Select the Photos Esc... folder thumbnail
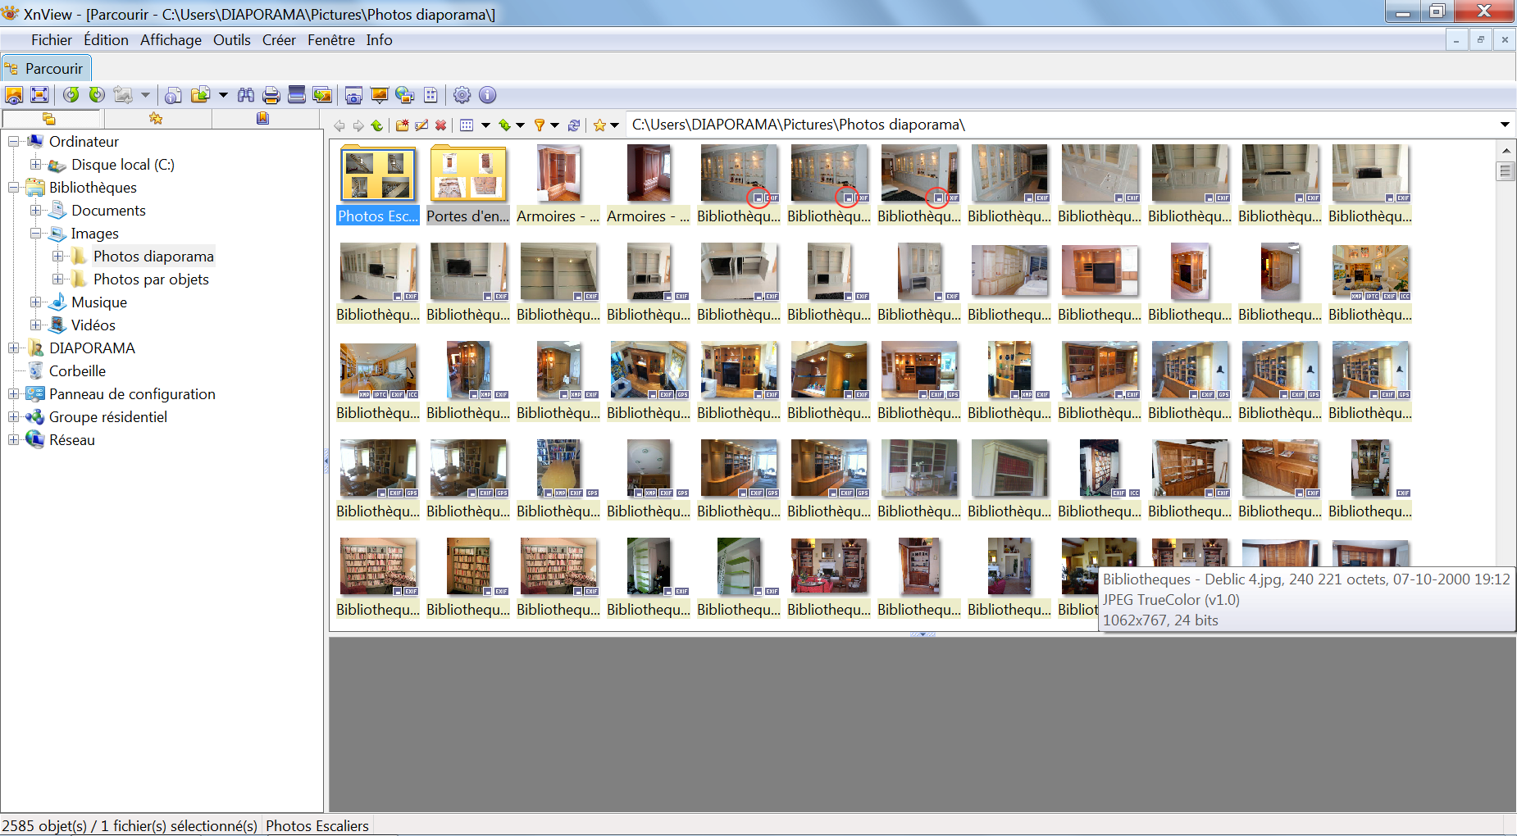The height and width of the screenshot is (836, 1517). click(x=378, y=184)
